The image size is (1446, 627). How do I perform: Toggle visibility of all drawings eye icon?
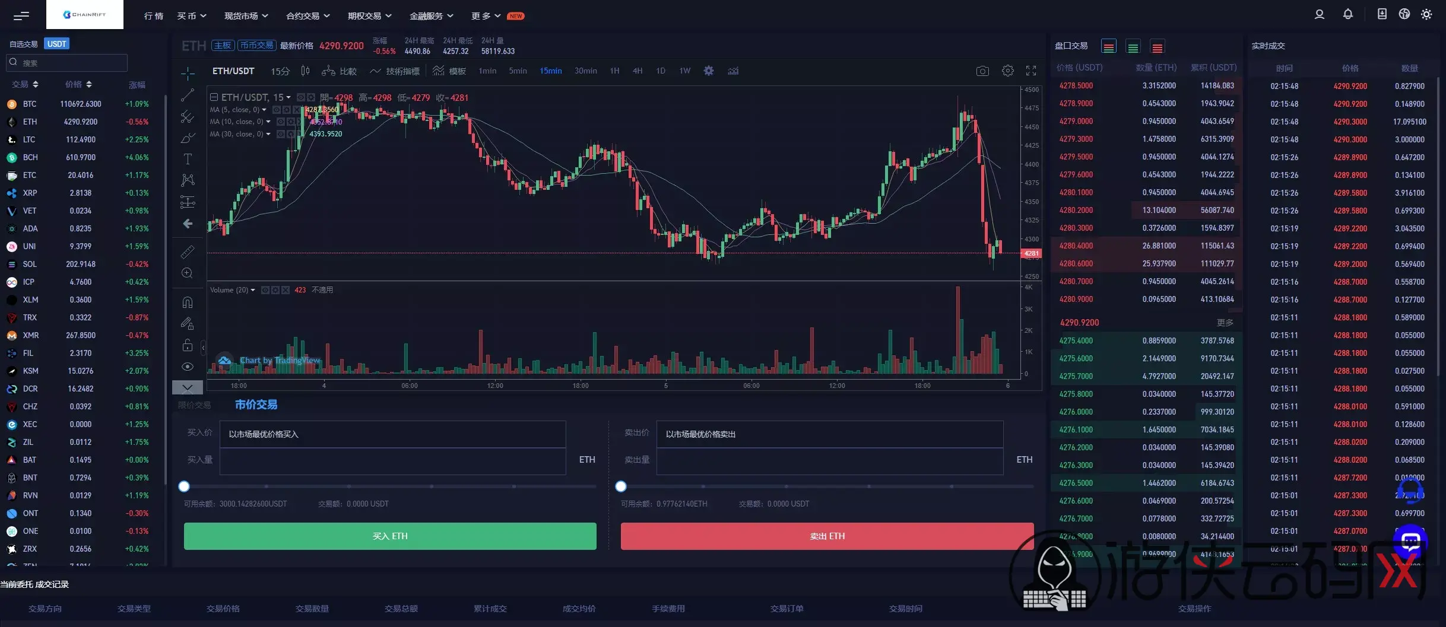pyautogui.click(x=188, y=367)
